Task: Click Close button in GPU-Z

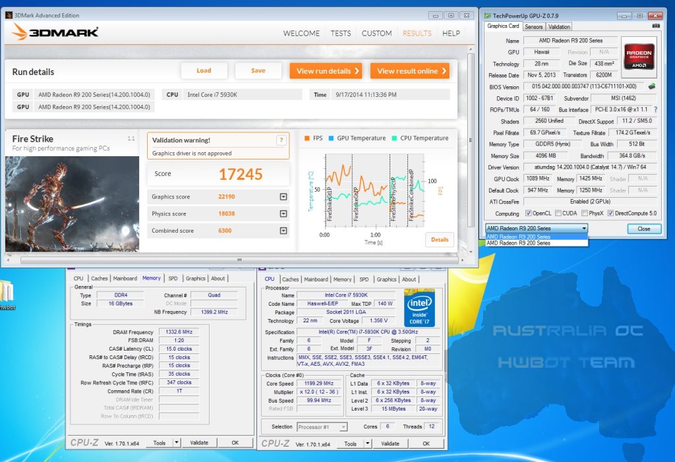Action: coord(644,229)
